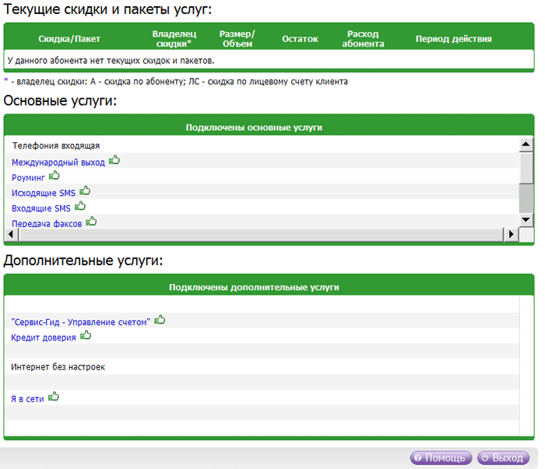Open the Передача факсов link
The image size is (545, 469).
47,223
